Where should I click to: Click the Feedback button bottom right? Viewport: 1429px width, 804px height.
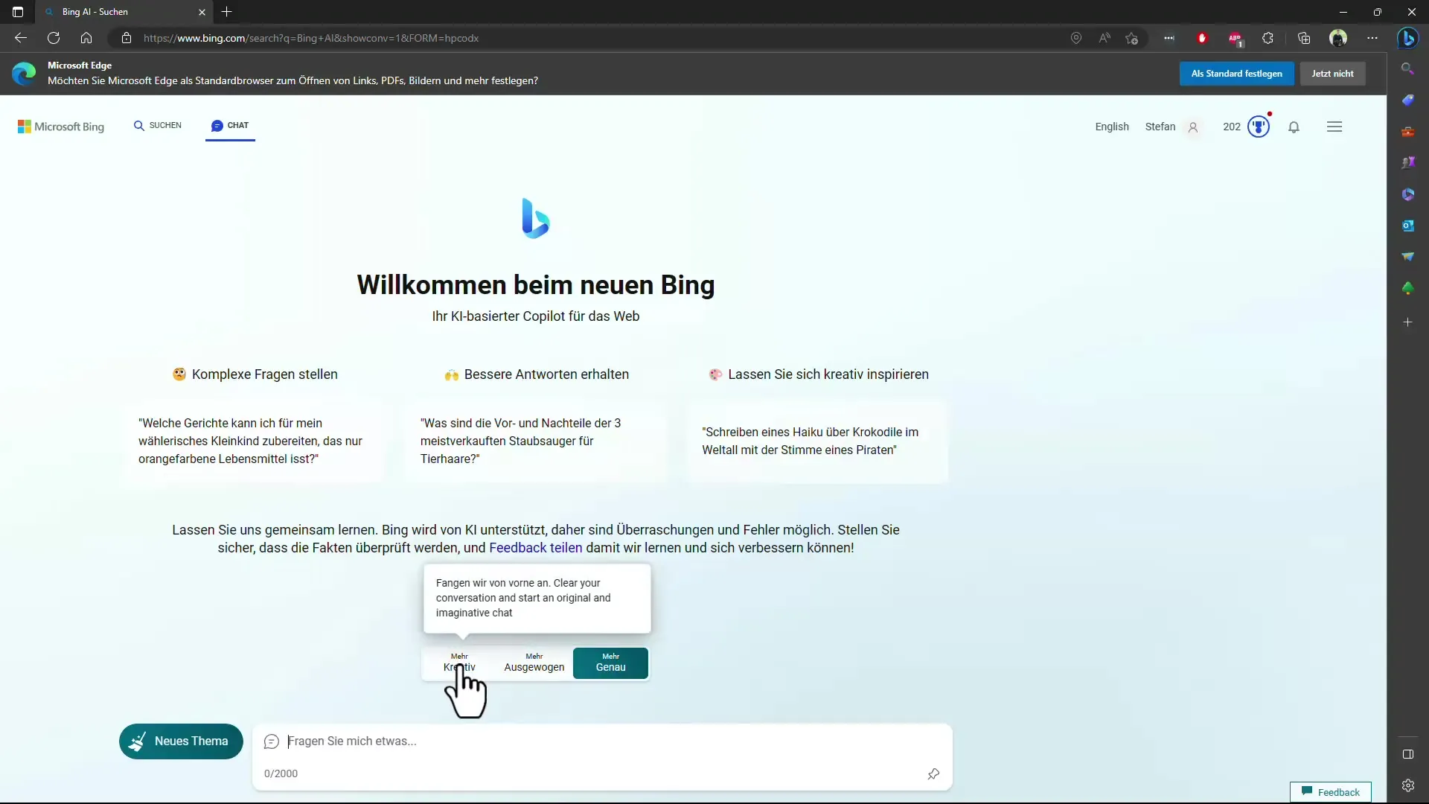[x=1330, y=792]
